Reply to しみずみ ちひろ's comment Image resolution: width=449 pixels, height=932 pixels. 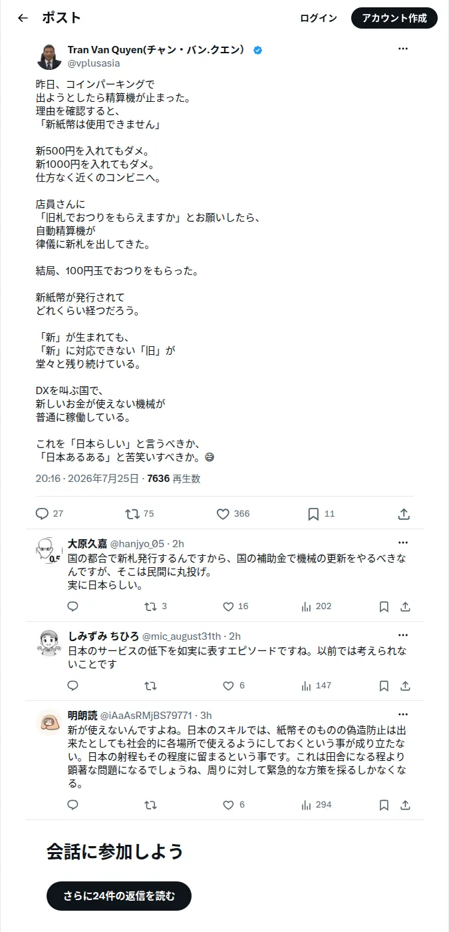[73, 686]
